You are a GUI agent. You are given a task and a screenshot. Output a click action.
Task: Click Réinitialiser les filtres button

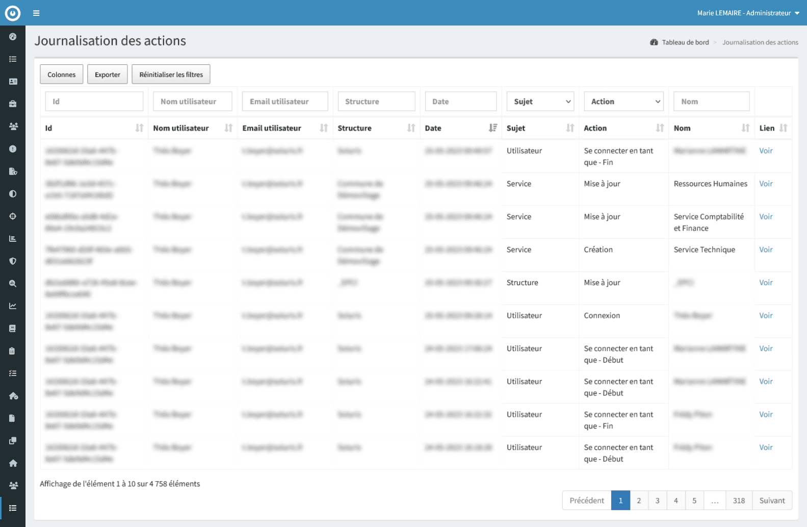(171, 74)
